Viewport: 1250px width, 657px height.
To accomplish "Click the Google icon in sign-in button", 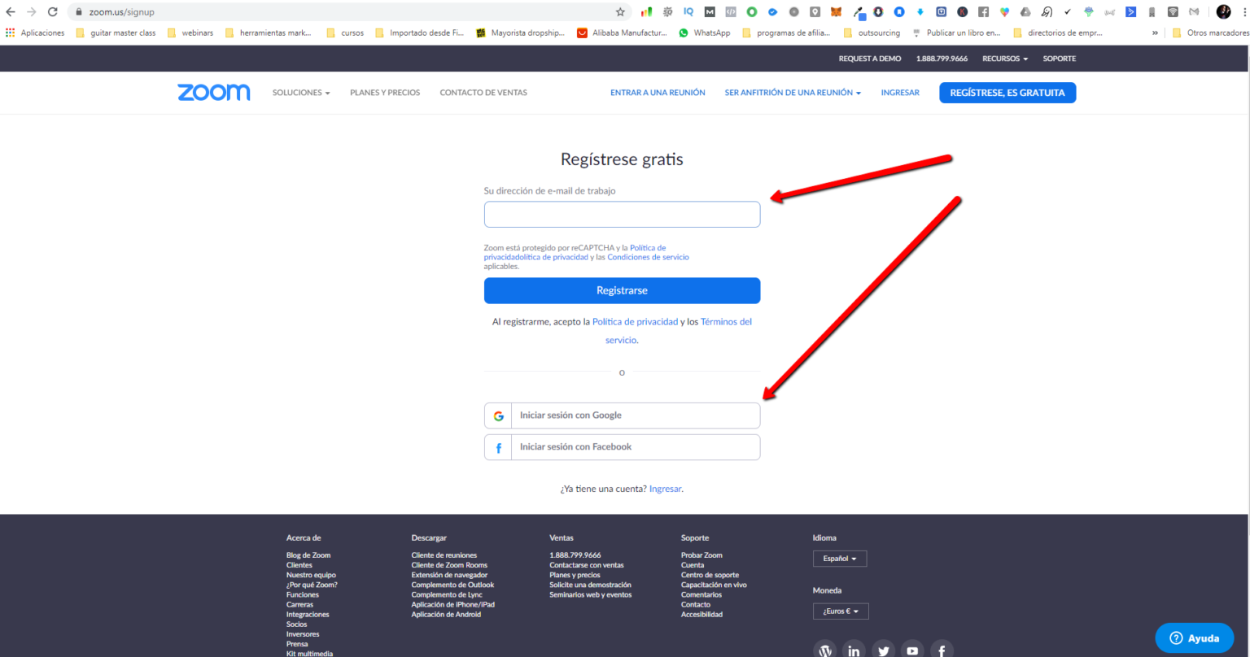I will [x=498, y=416].
